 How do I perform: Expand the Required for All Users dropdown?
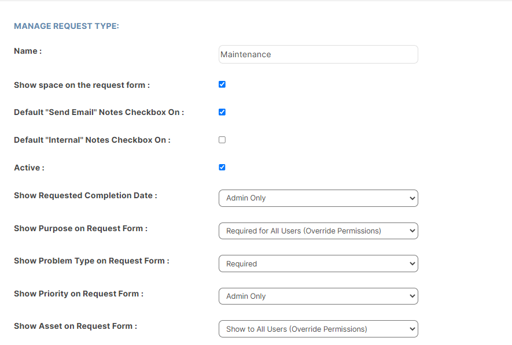pos(318,231)
